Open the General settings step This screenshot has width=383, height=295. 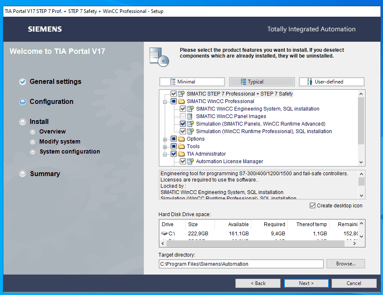click(50, 81)
